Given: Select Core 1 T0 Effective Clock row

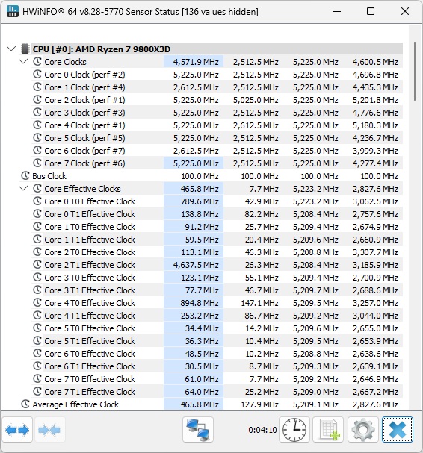Looking at the screenshot, I should pos(217,227).
